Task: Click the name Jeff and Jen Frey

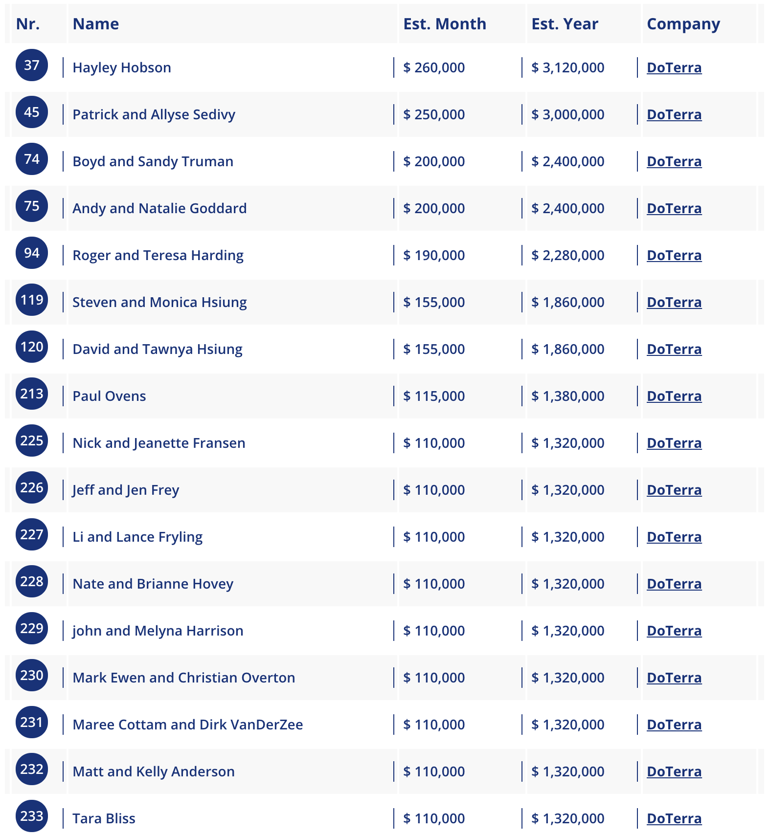Action: coord(126,490)
